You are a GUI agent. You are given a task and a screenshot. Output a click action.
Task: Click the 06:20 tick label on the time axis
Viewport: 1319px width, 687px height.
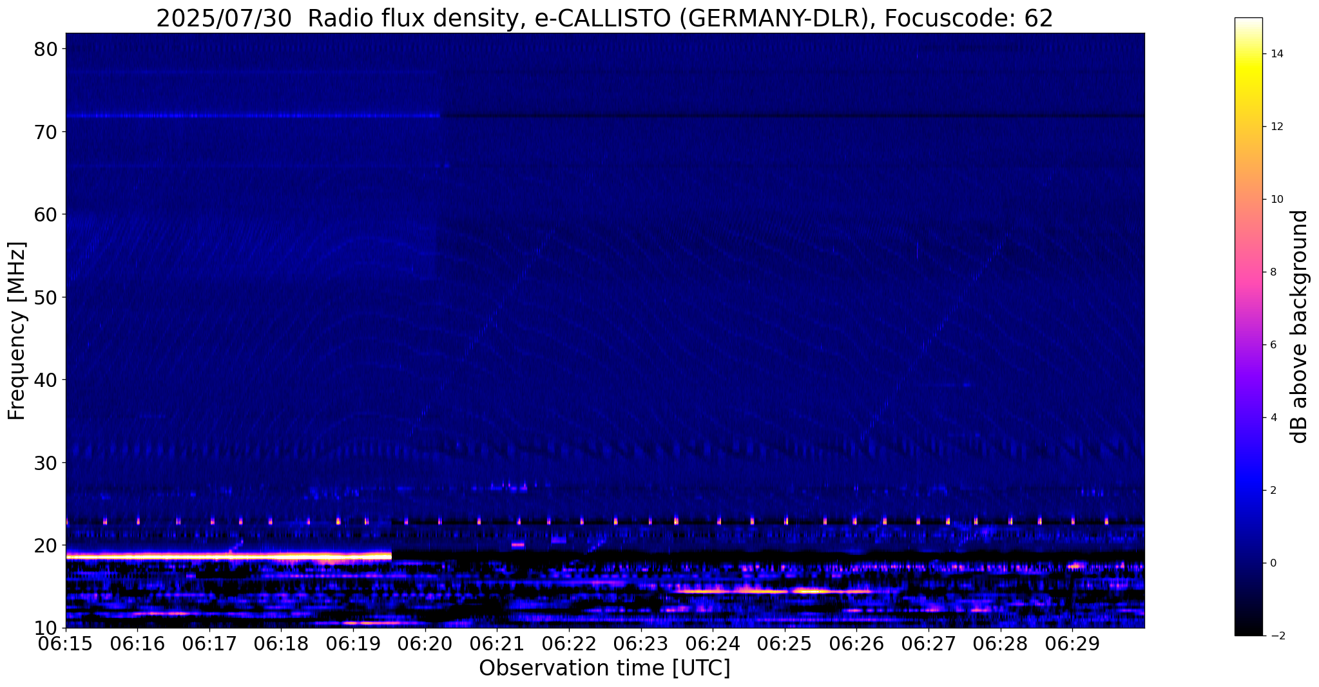(425, 644)
